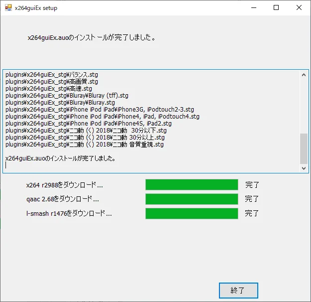Click the install-complete heading text at top

pyautogui.click(x=92, y=37)
